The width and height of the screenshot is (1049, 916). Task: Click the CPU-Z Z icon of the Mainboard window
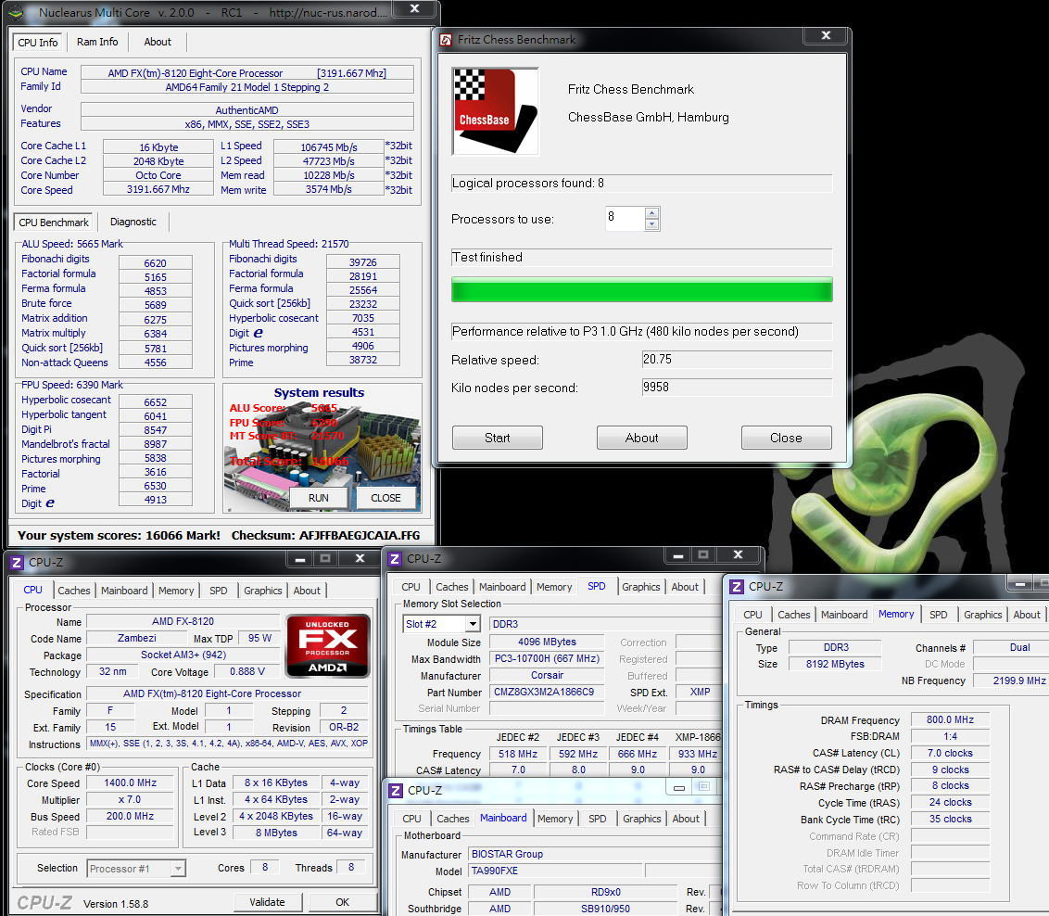coord(396,790)
